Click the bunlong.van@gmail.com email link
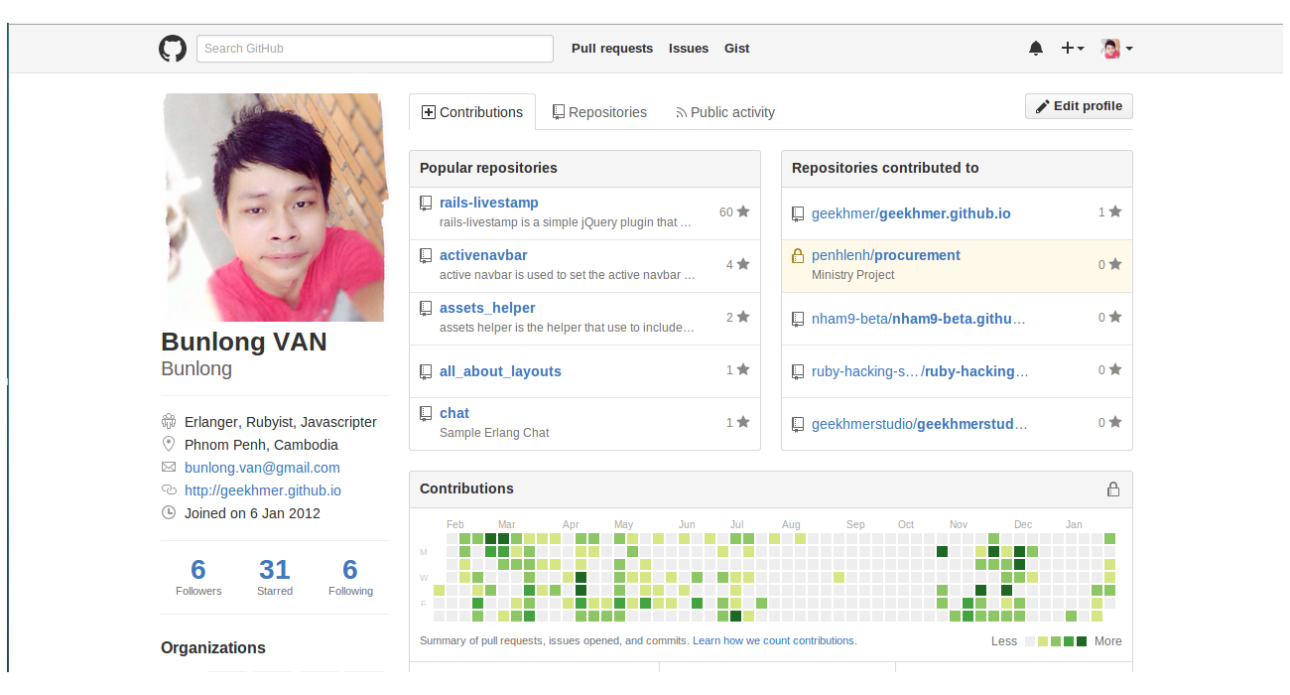Image resolution: width=1290 pixels, height=695 pixels. pyautogui.click(x=262, y=468)
